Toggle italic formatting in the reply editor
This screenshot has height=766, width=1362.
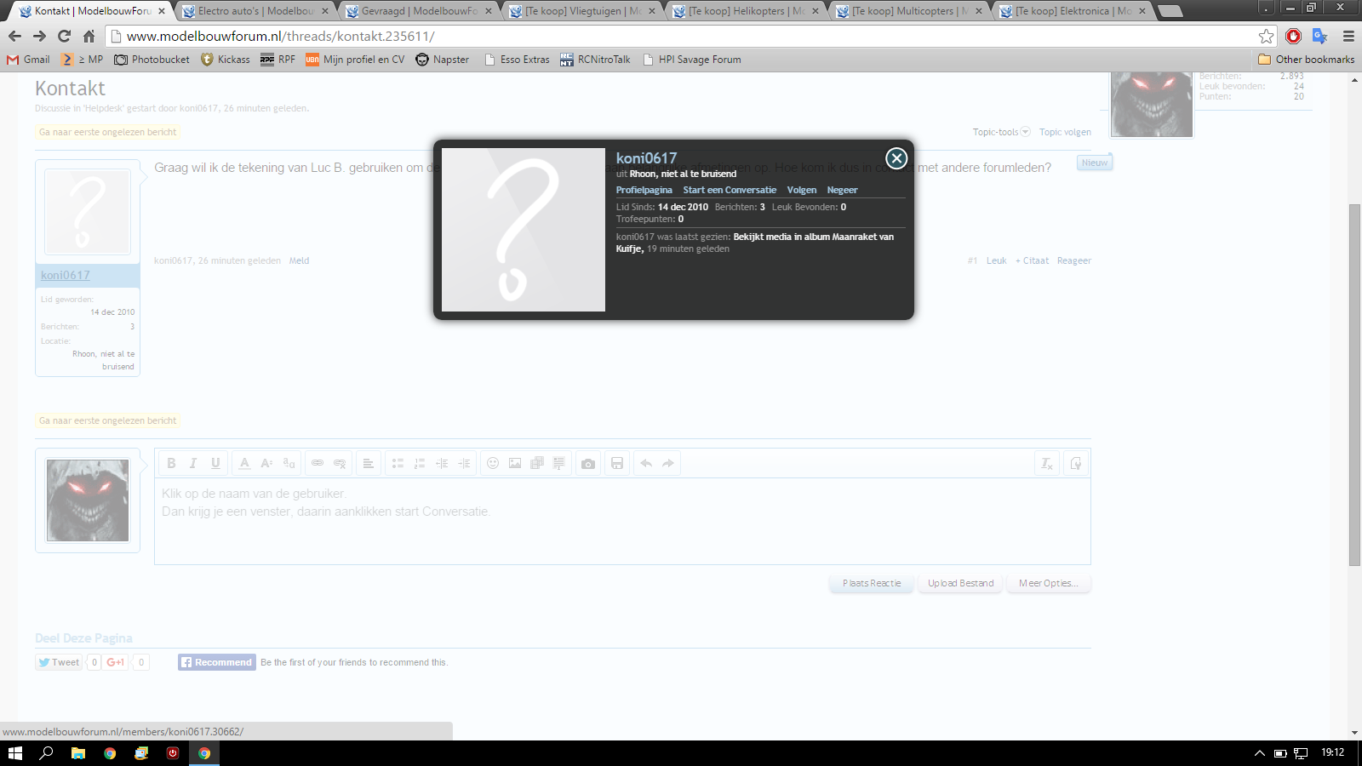(x=193, y=463)
